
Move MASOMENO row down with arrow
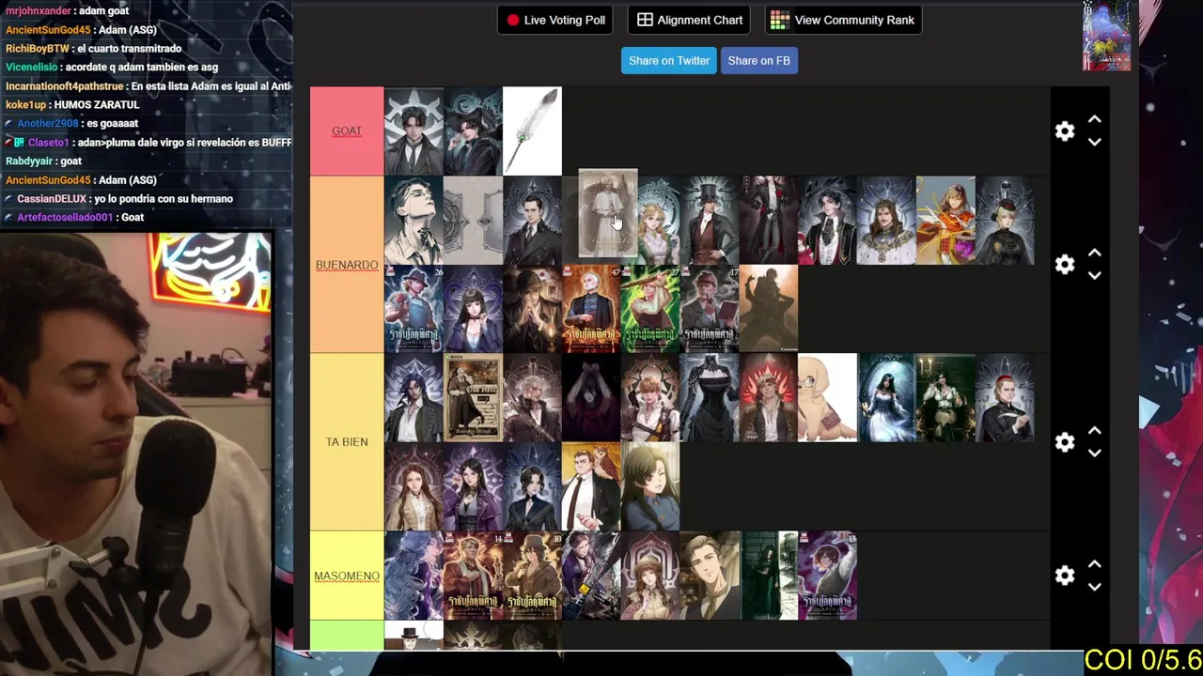(x=1094, y=587)
